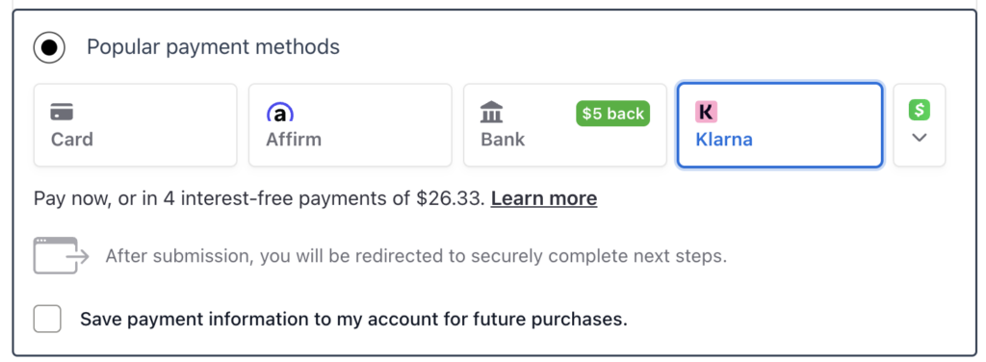The image size is (986, 362).
Task: Open the Learn more link
Action: [544, 198]
